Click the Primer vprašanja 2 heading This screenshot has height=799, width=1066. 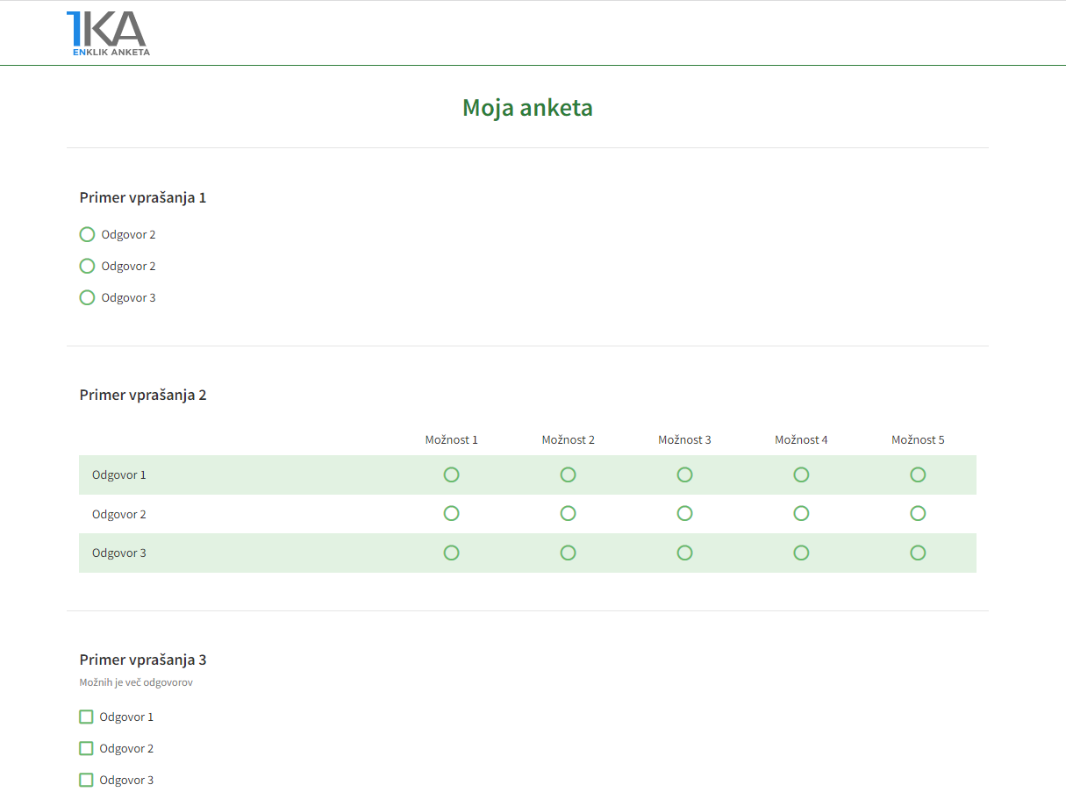click(x=143, y=395)
